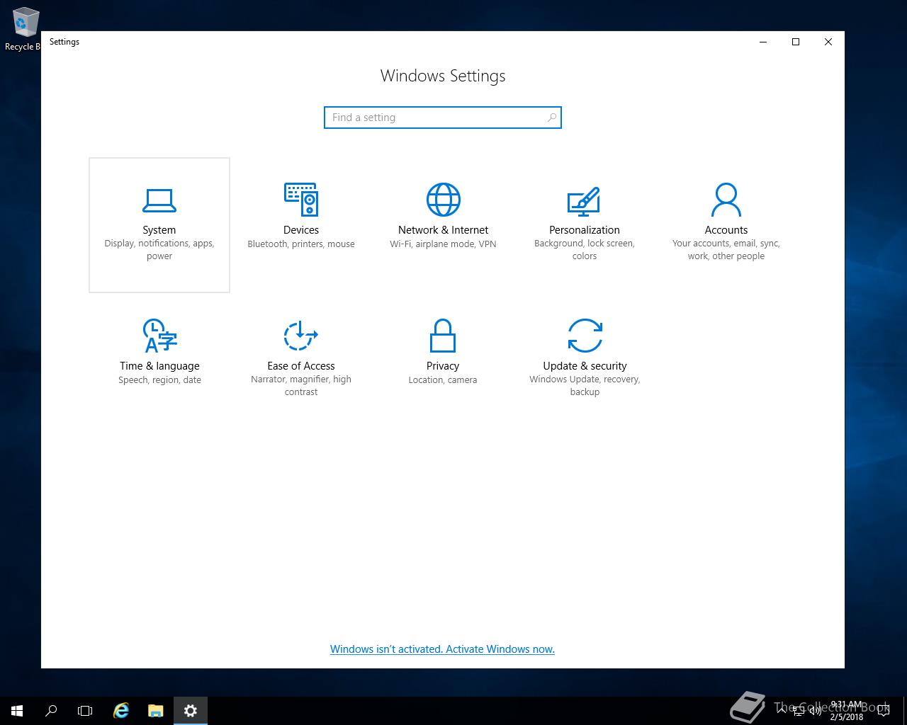Open Network & Internet globe icon
The image size is (907, 725).
coord(443,200)
